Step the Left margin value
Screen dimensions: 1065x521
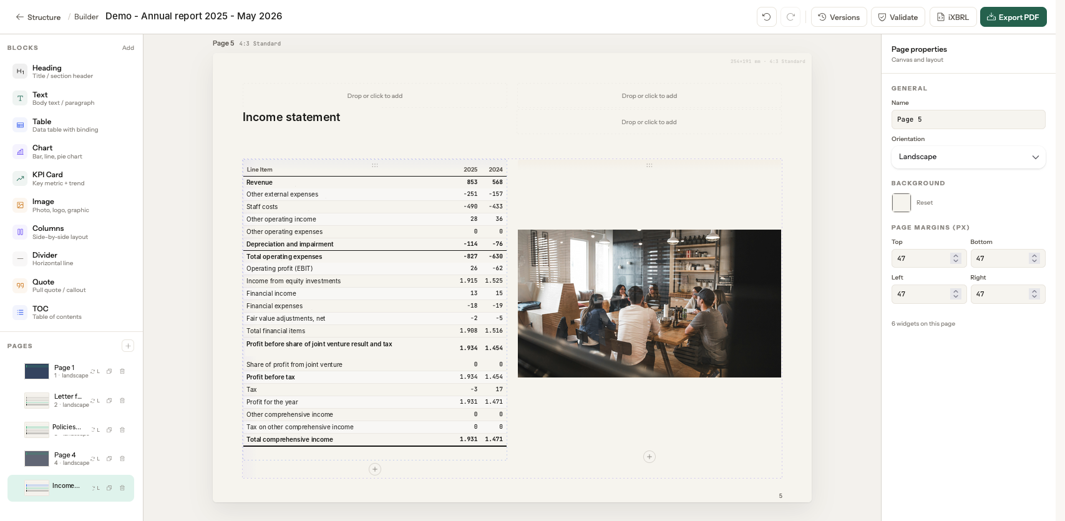coord(956,294)
